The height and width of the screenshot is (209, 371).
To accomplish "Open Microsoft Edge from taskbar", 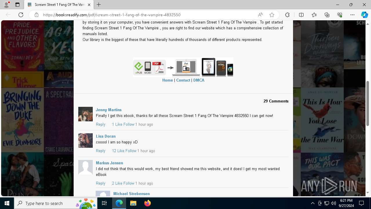I will pos(119,203).
